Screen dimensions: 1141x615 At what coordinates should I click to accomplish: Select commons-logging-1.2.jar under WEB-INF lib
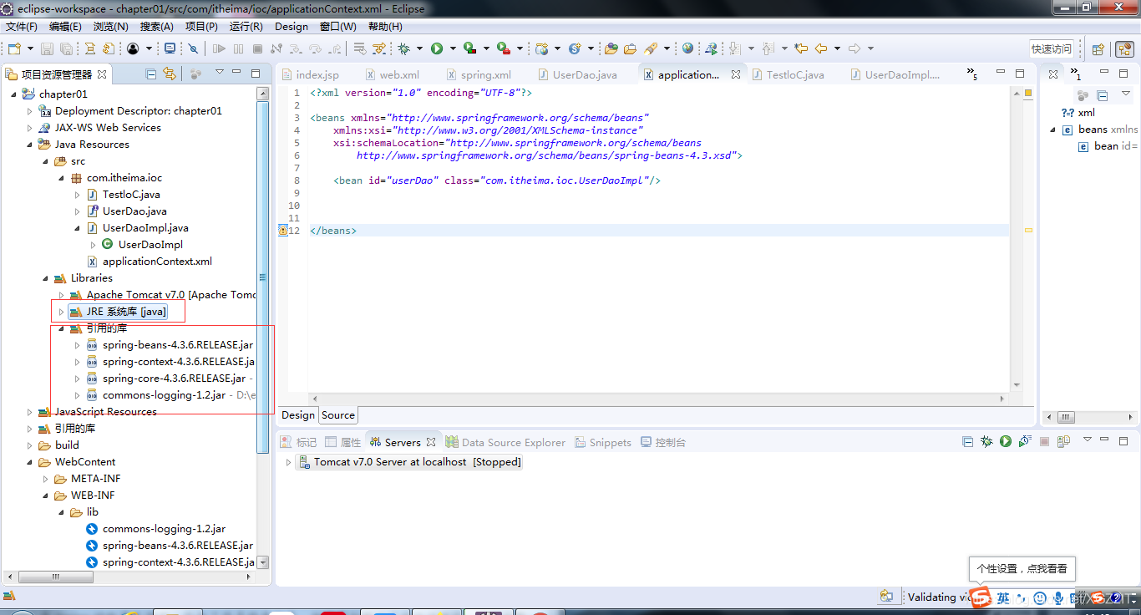pyautogui.click(x=164, y=529)
